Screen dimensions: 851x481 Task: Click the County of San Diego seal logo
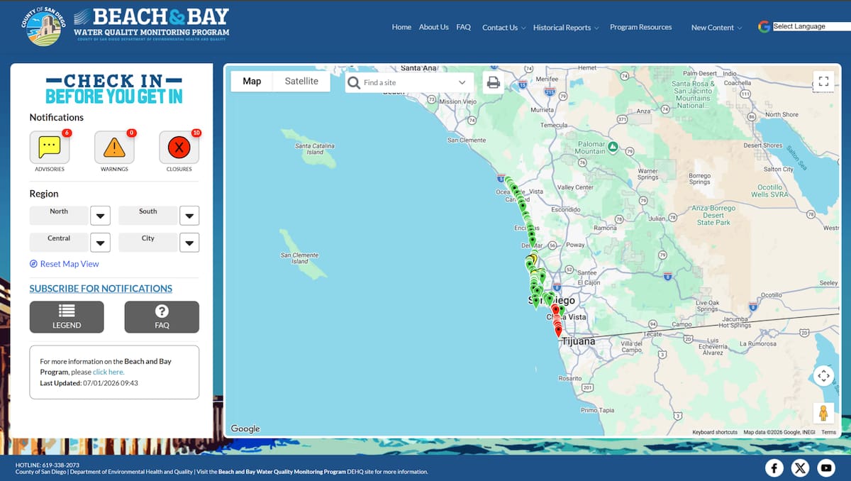pos(43,26)
